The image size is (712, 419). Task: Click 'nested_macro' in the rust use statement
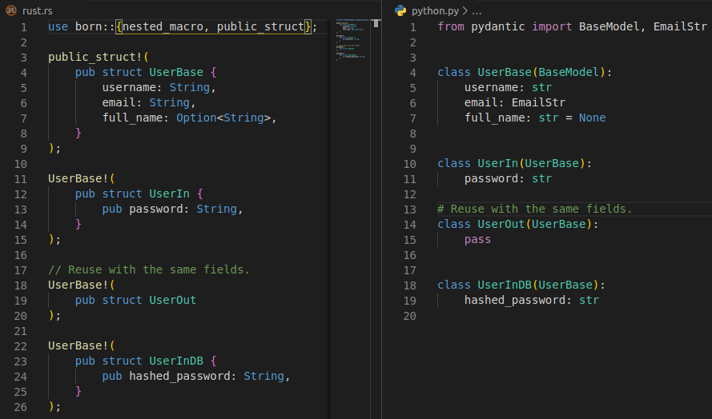click(163, 26)
